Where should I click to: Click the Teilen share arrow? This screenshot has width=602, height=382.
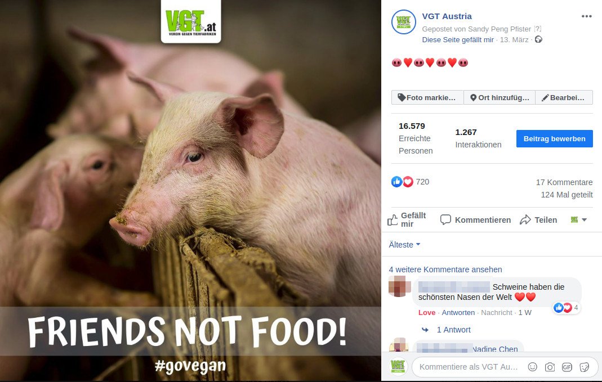click(525, 220)
